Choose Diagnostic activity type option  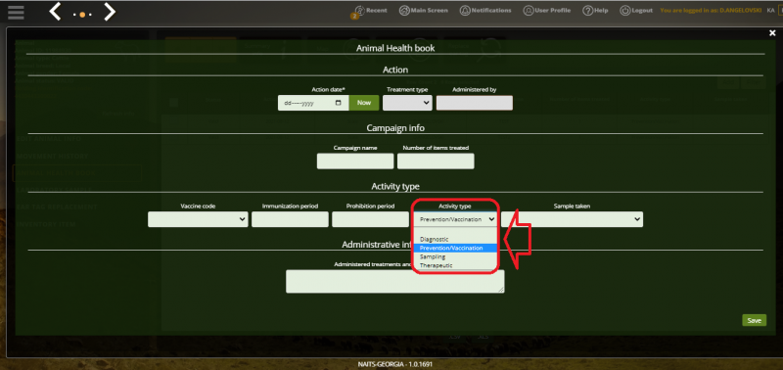(x=455, y=239)
